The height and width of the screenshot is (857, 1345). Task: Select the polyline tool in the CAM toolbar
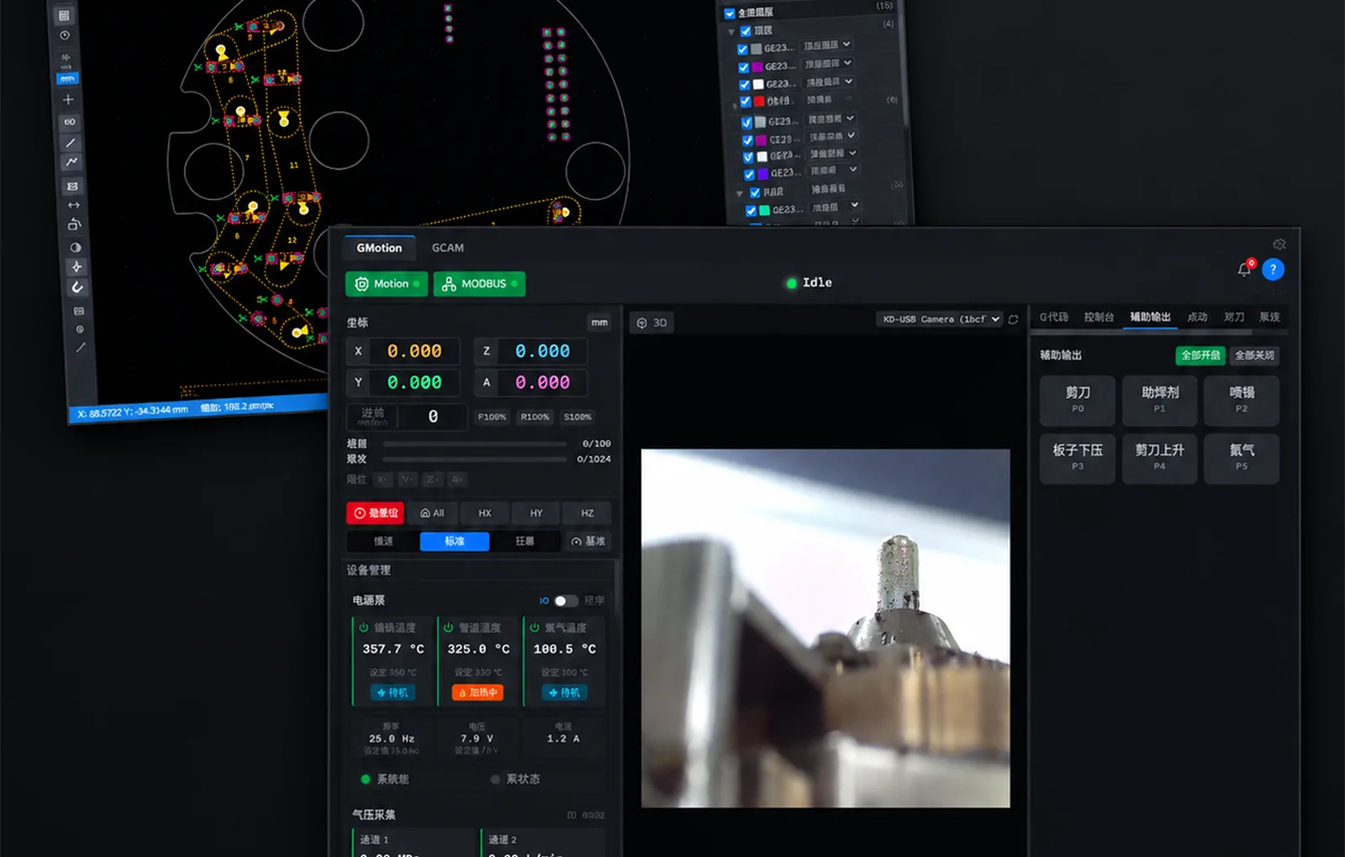71,162
